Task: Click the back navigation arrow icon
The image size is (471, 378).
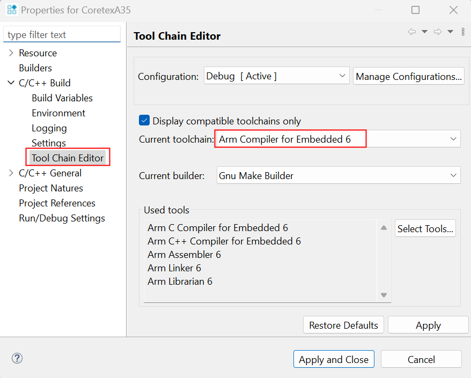Action: click(412, 32)
